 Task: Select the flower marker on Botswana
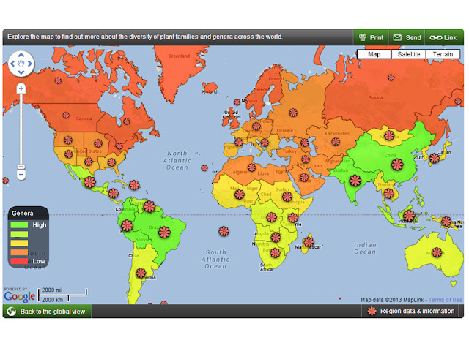[x=275, y=253]
